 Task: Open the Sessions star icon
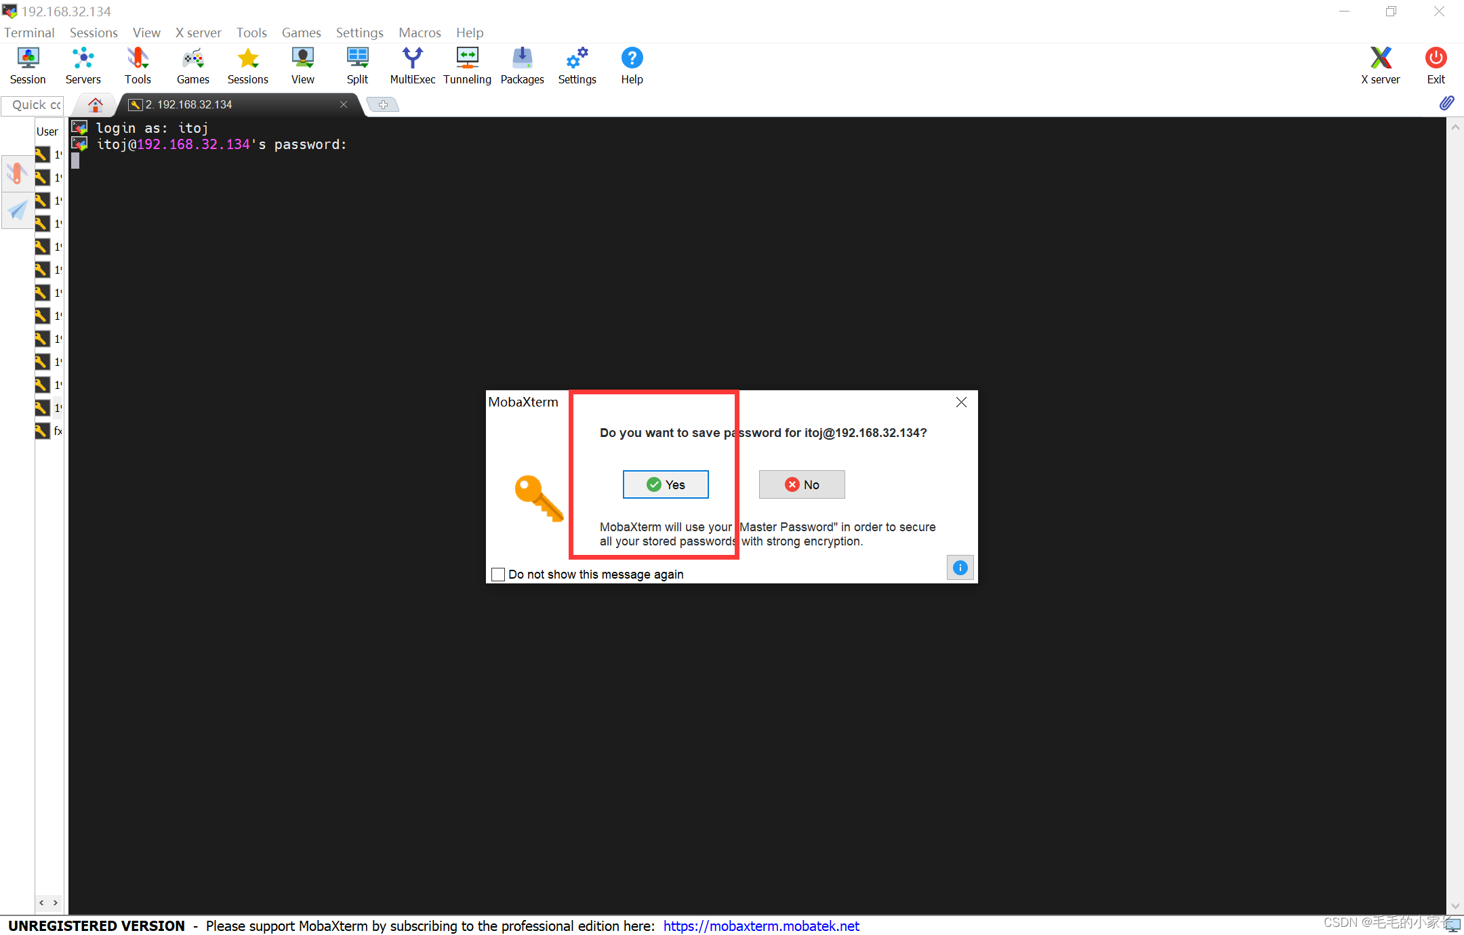coord(248,66)
